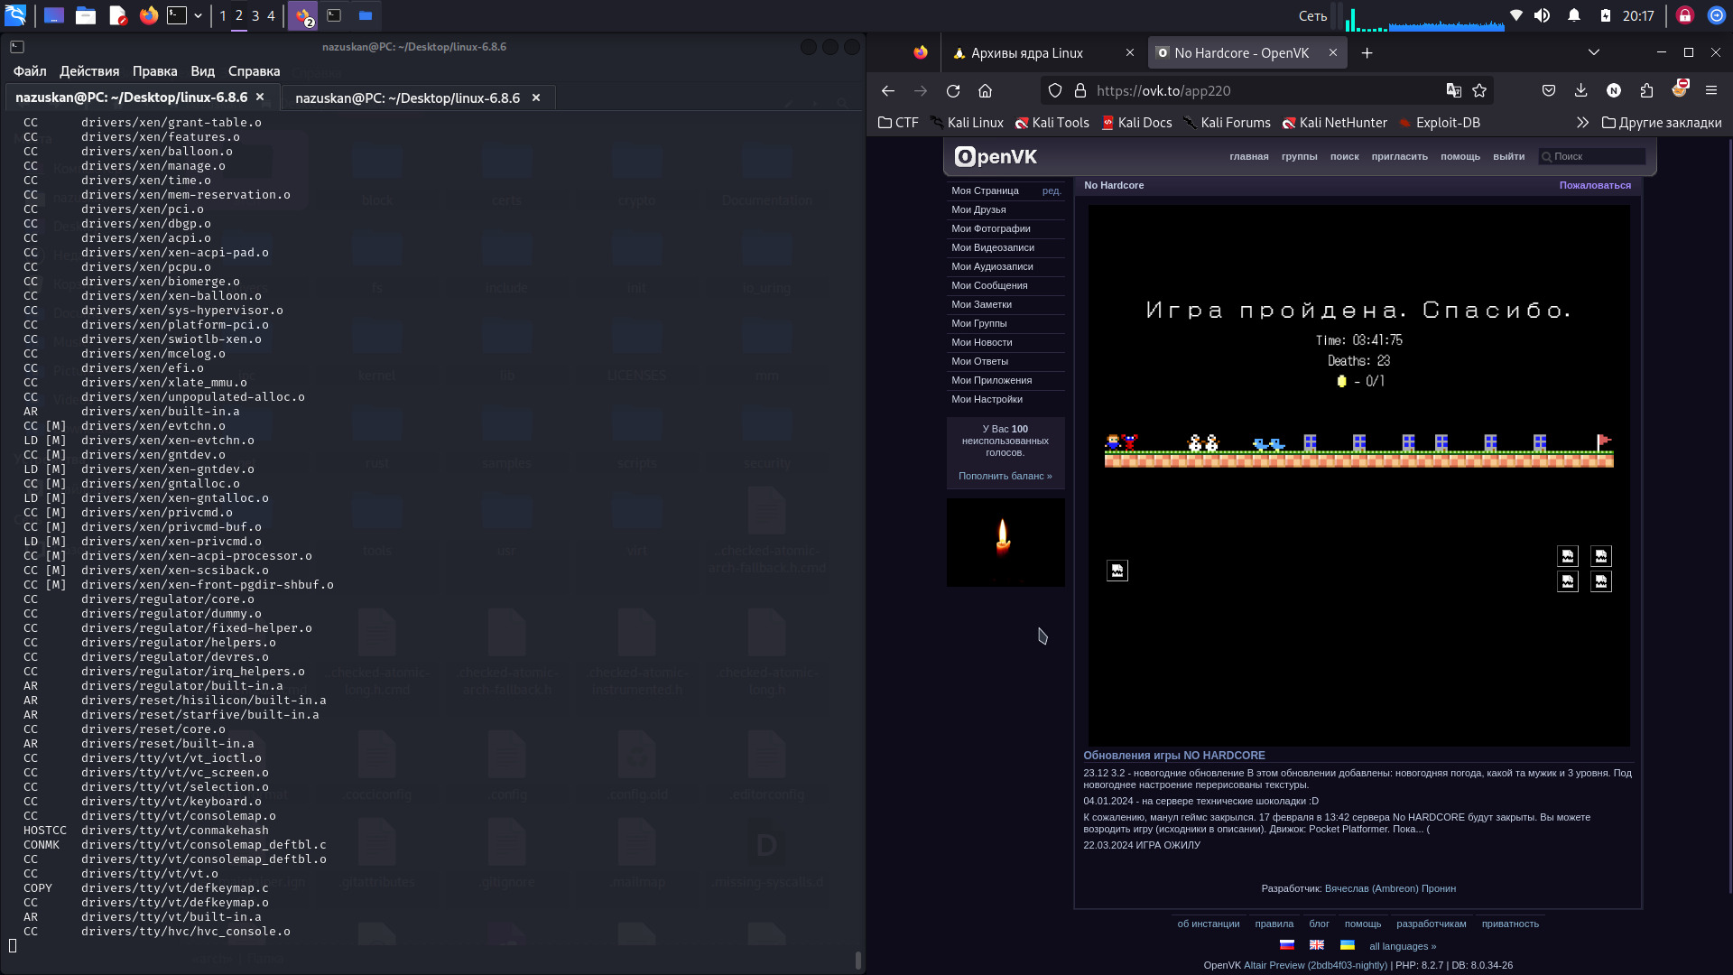Open the extensions puzzle-piece menu

[1646, 90]
